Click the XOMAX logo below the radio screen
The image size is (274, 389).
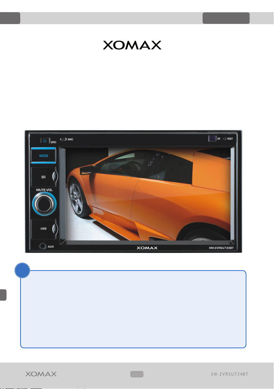tap(147, 248)
